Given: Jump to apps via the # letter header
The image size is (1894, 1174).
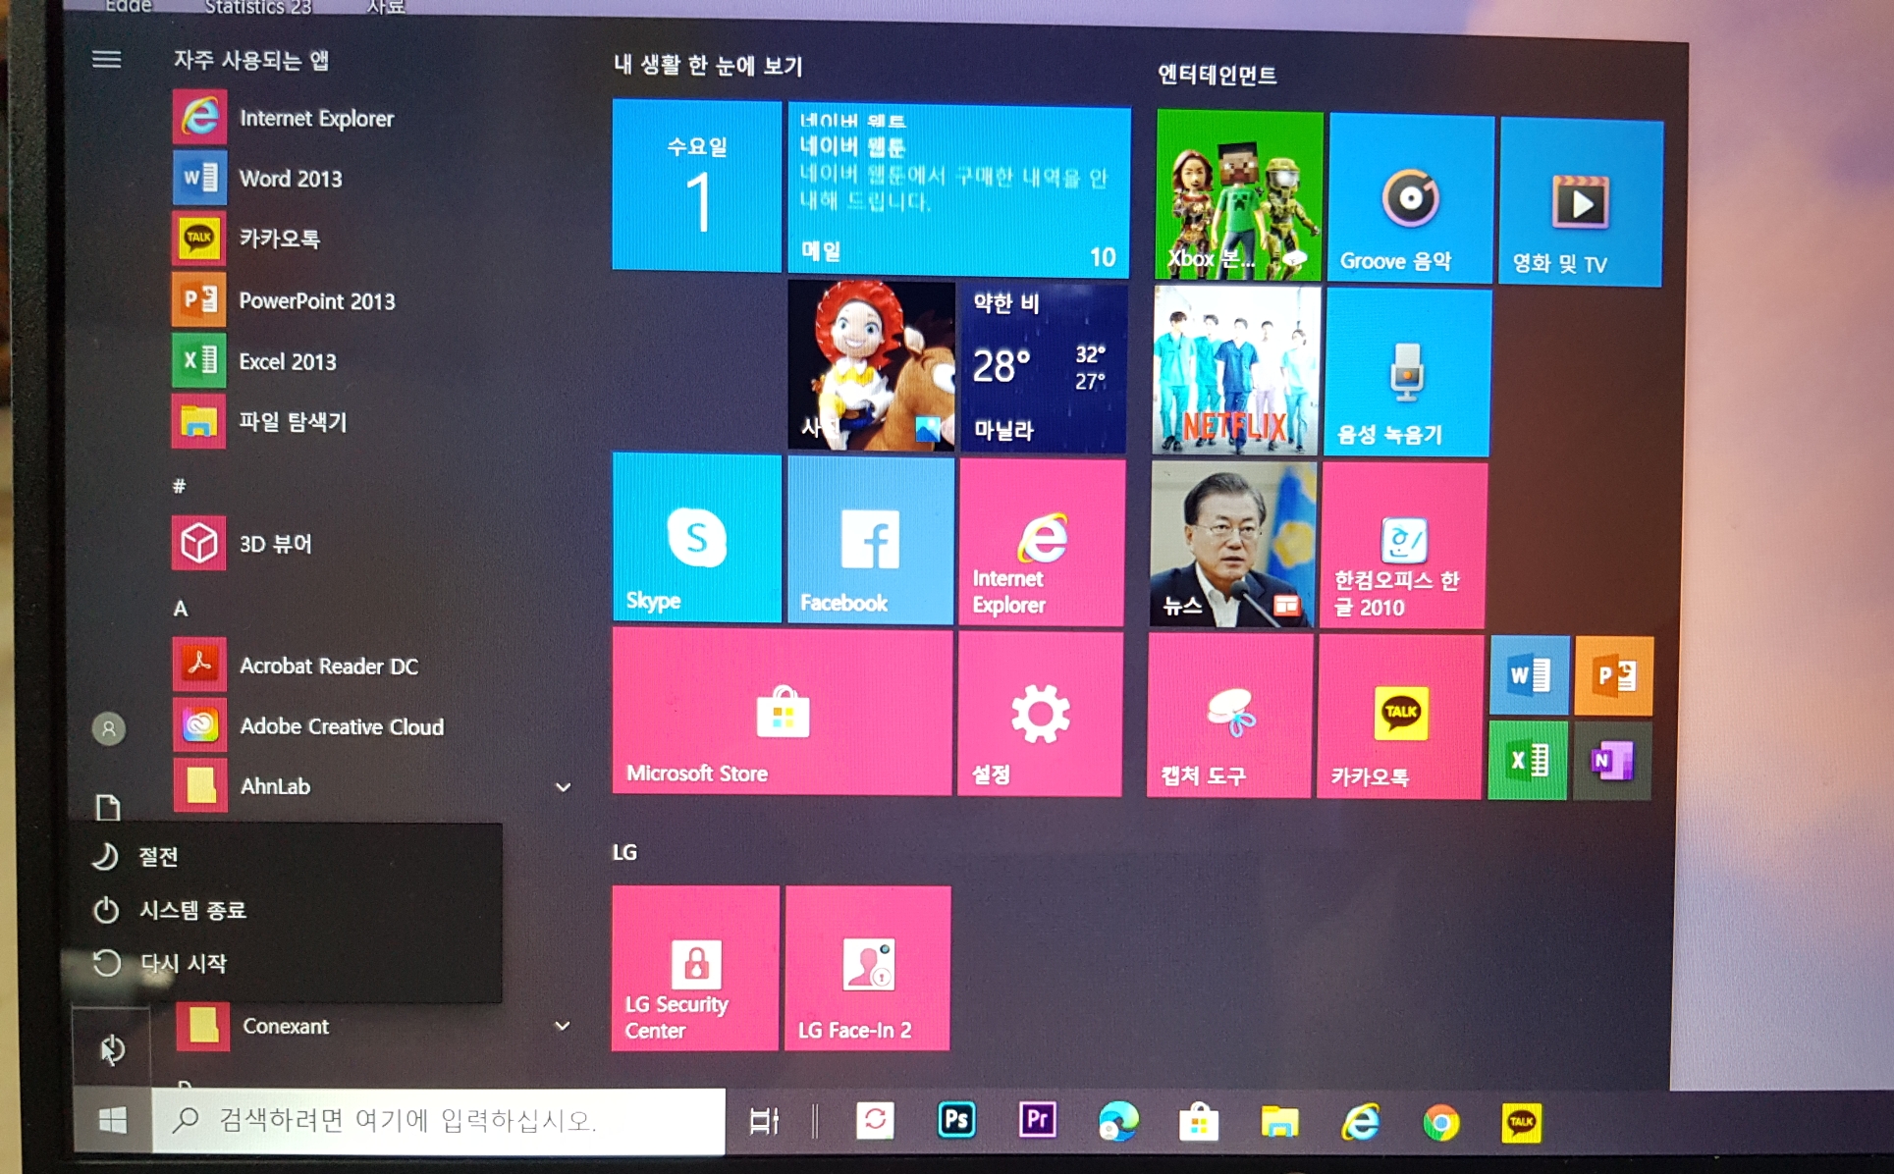Looking at the screenshot, I should coord(179,486).
